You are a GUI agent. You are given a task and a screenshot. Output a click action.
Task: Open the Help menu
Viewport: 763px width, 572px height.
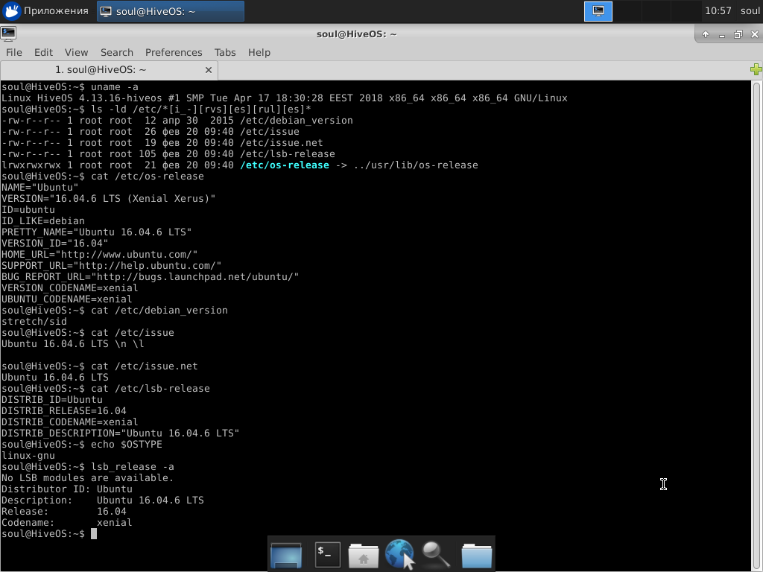[x=259, y=52]
